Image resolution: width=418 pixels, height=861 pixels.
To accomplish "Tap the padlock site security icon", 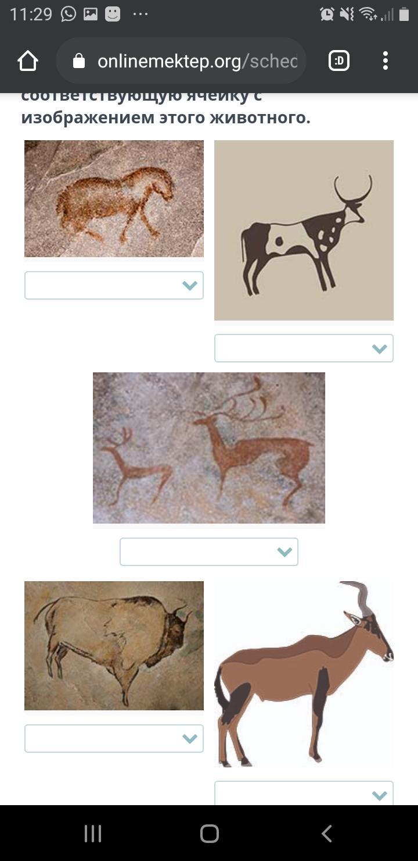I will click(x=79, y=61).
